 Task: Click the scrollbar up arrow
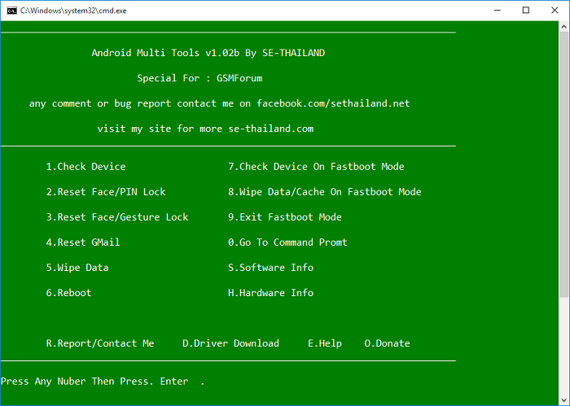(x=563, y=27)
